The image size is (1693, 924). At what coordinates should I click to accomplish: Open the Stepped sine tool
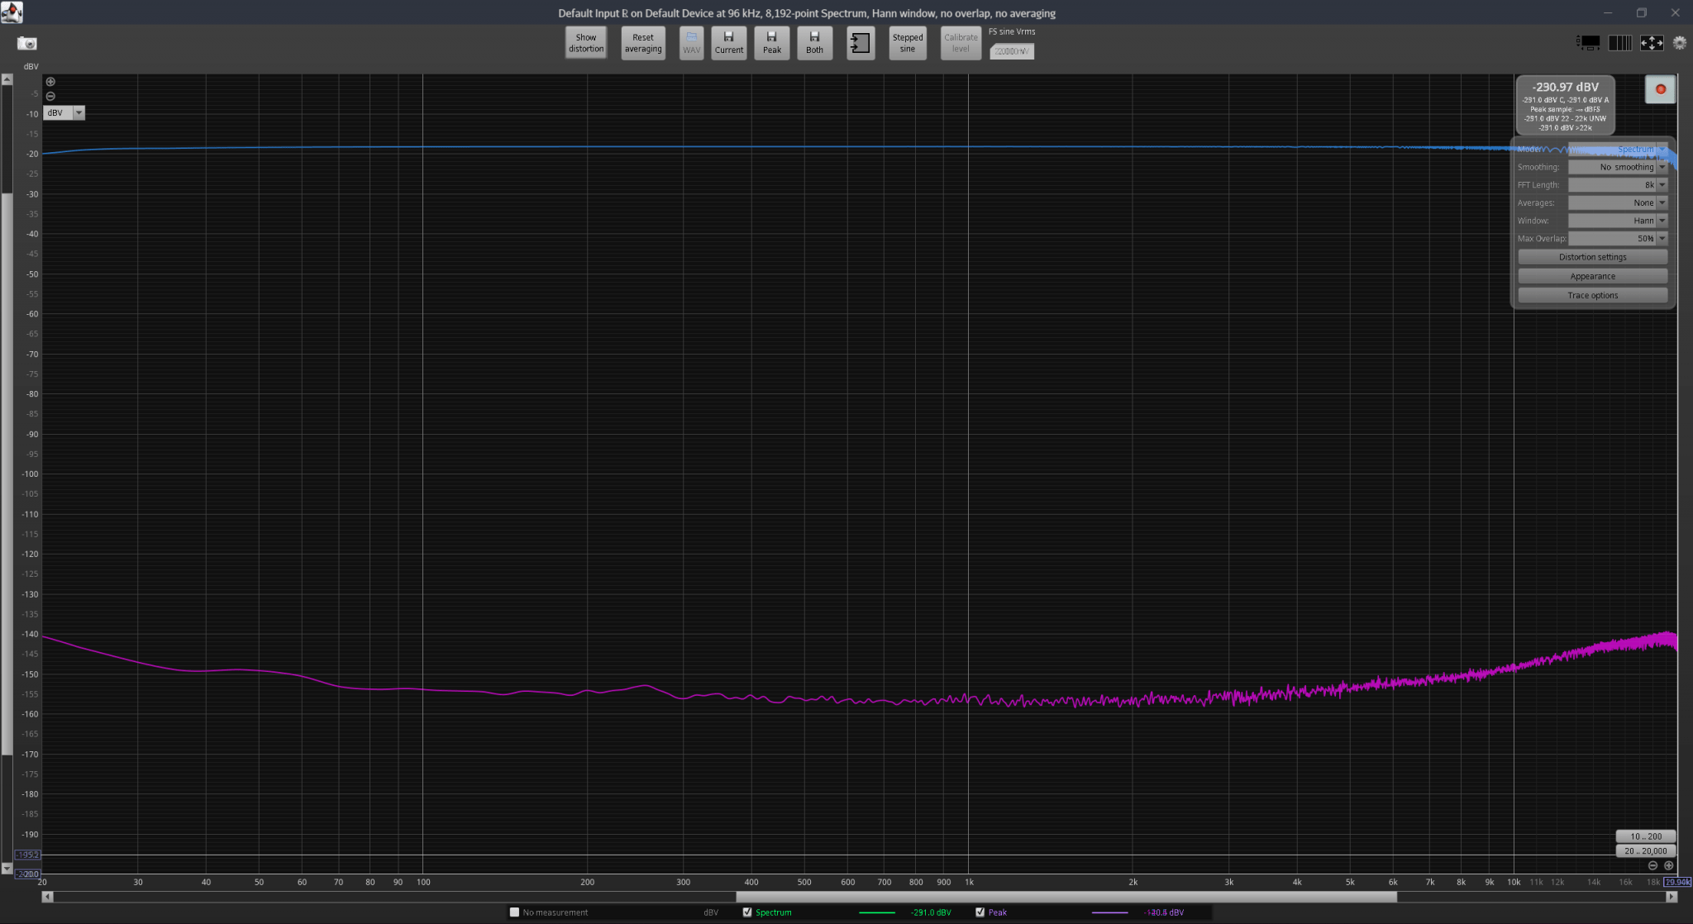[908, 43]
